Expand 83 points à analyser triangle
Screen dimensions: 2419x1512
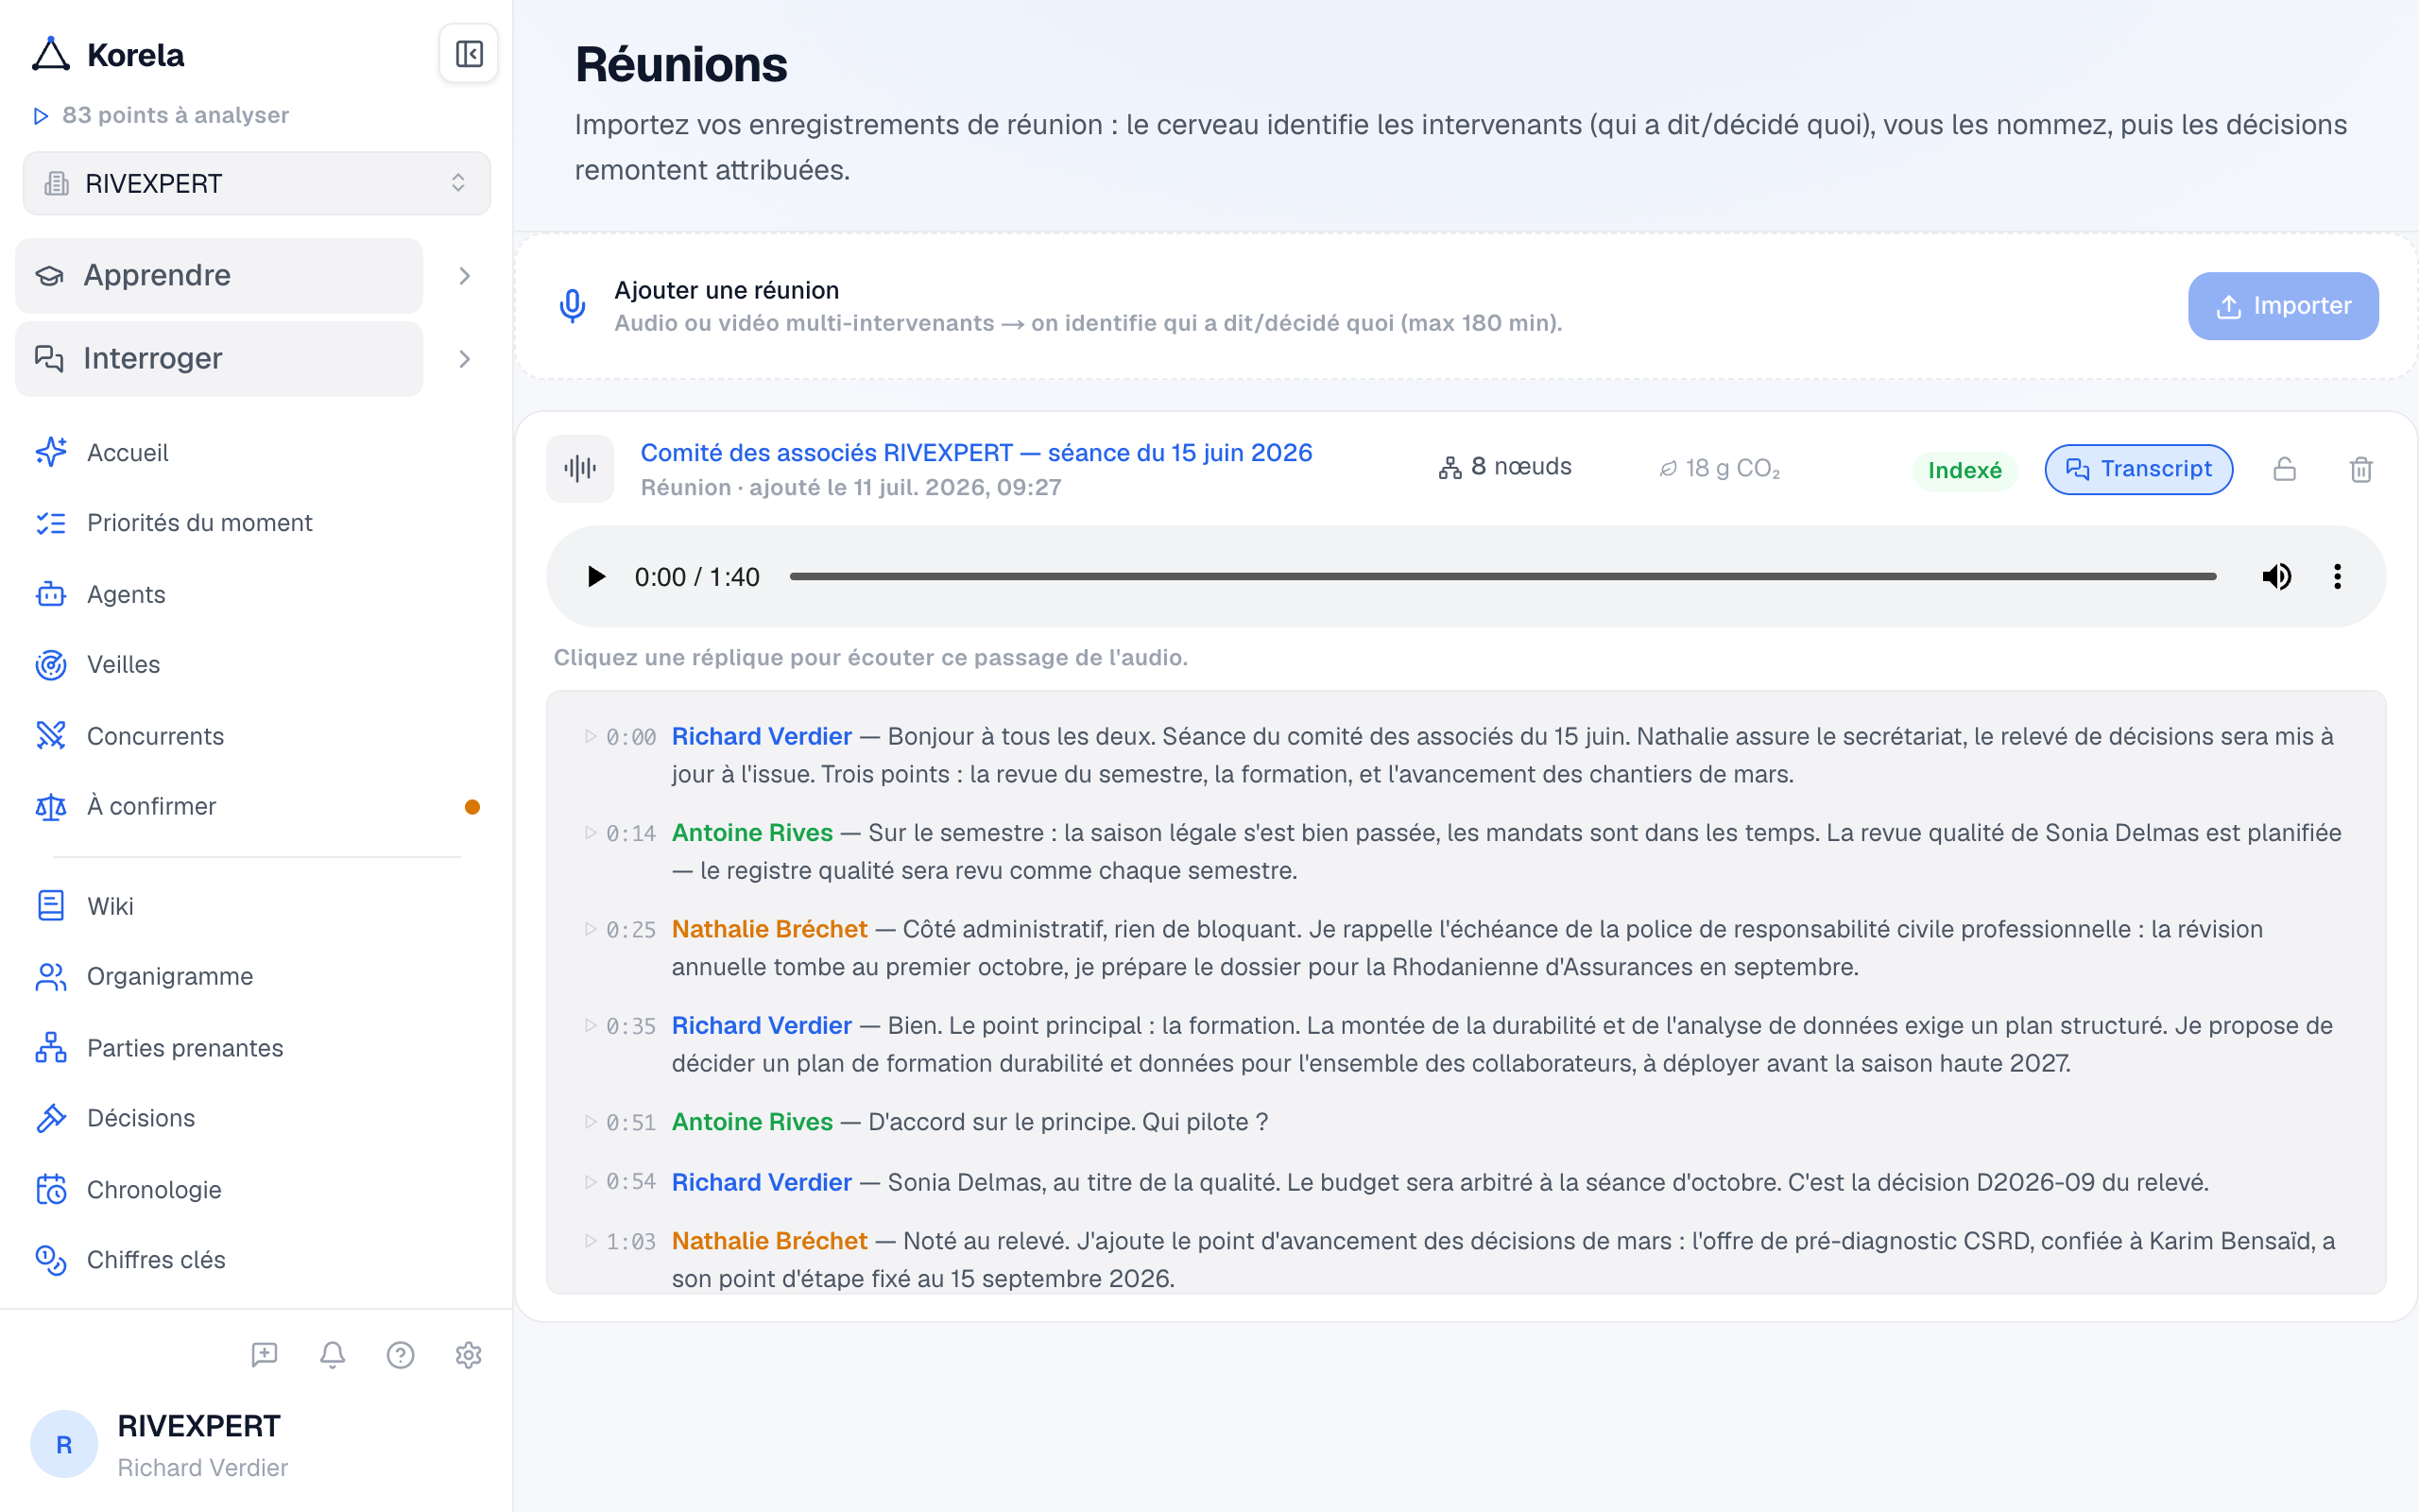[x=41, y=116]
